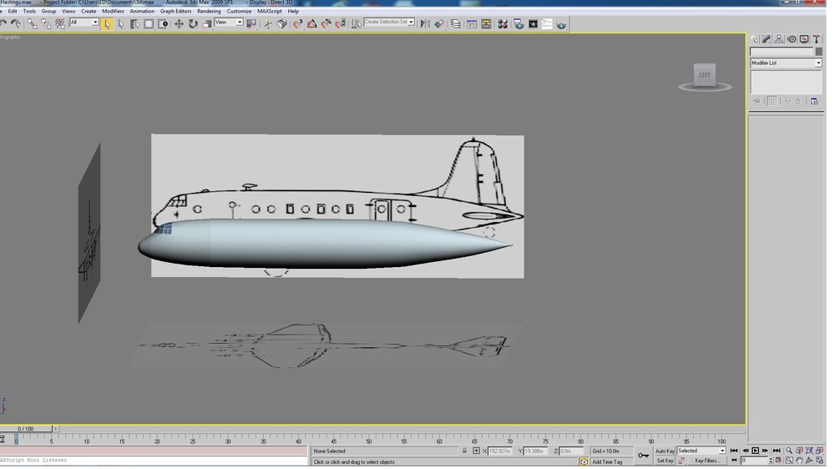Viewport: 835px width, 469px height.
Task: Click the Mirror tool icon
Action: pyautogui.click(x=425, y=24)
